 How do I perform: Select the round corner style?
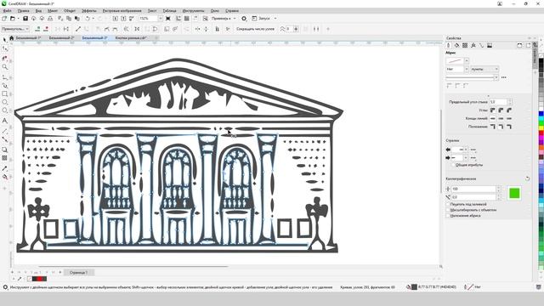(501, 110)
